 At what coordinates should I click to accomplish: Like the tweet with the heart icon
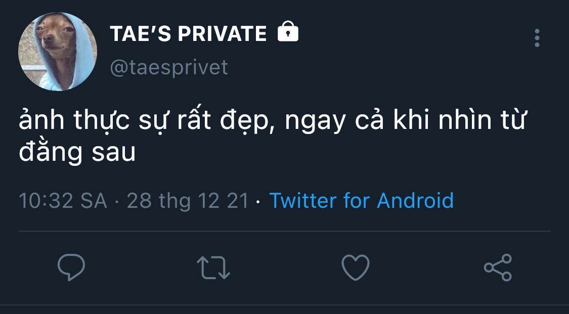356,267
